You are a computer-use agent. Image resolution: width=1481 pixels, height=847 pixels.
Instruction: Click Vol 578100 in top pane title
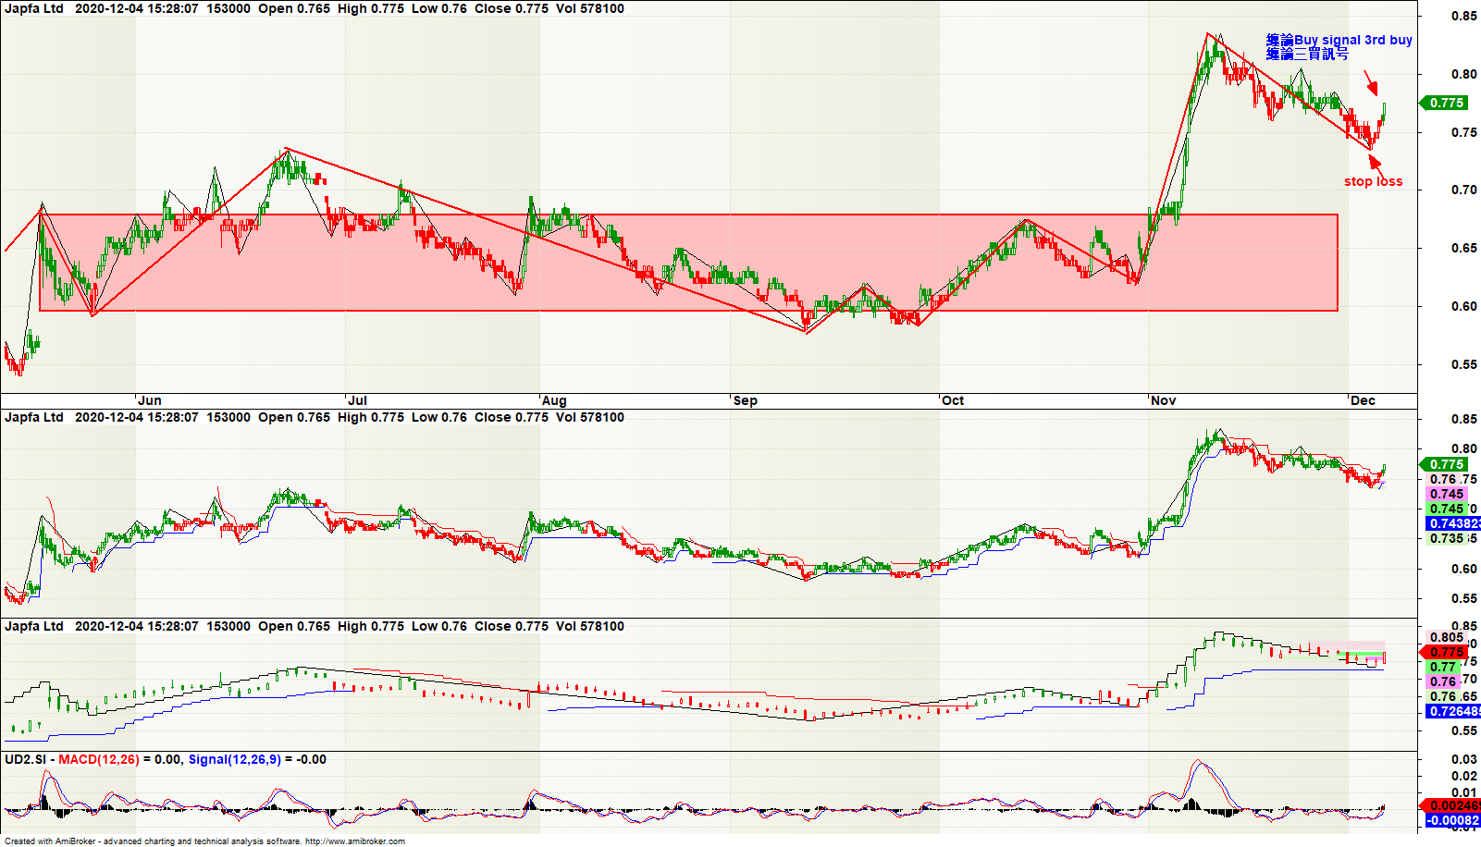(x=590, y=8)
